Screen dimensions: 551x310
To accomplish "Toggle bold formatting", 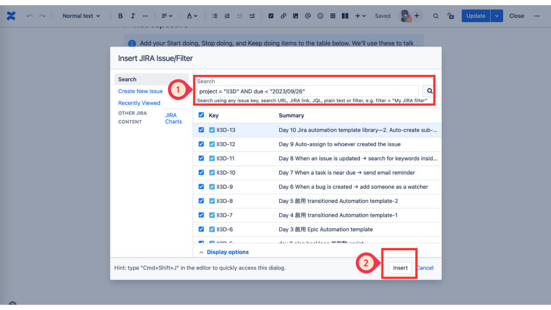I will 120,16.
